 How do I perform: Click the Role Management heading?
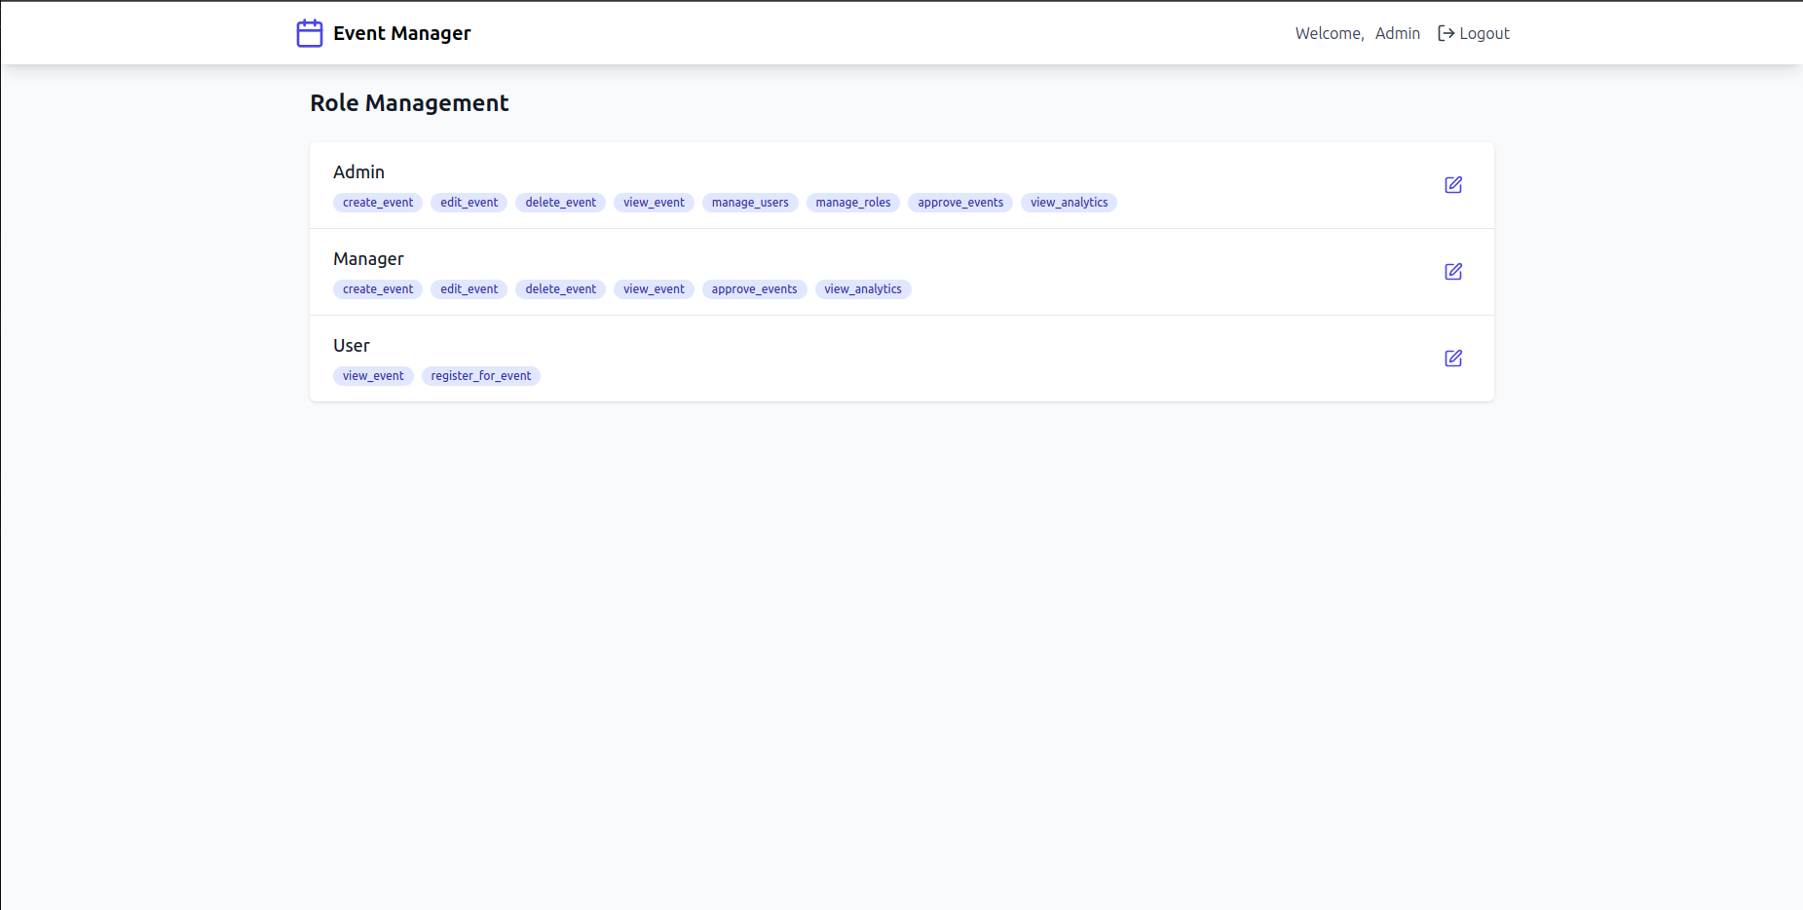tap(409, 103)
